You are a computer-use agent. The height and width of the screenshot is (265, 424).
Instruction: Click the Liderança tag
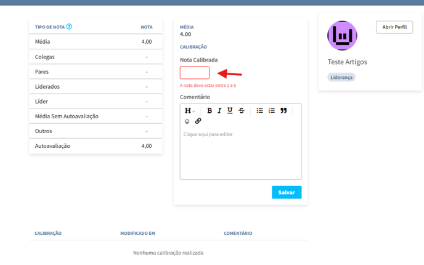pyautogui.click(x=341, y=77)
